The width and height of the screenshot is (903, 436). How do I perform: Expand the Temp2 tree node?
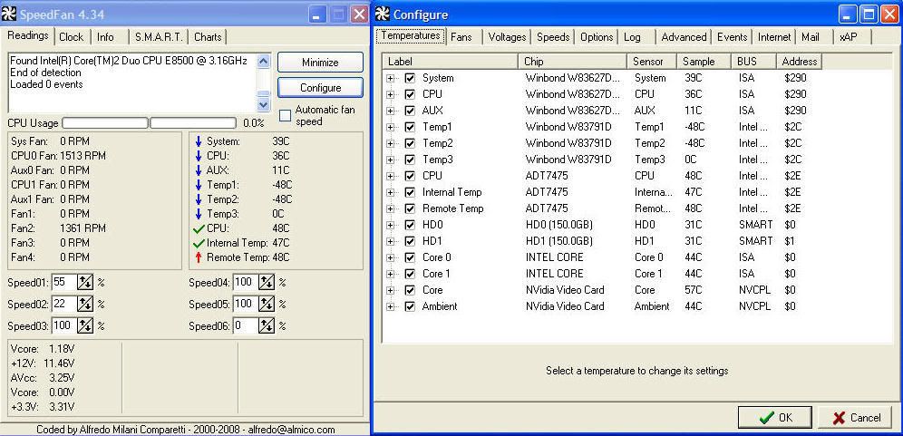(x=391, y=143)
